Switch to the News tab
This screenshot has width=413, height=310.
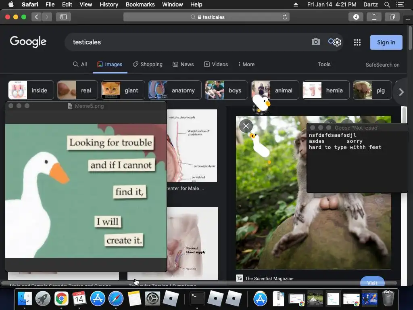click(x=183, y=64)
